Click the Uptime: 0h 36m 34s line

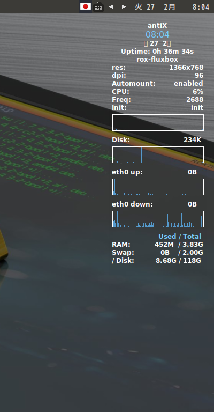pyautogui.click(x=157, y=51)
